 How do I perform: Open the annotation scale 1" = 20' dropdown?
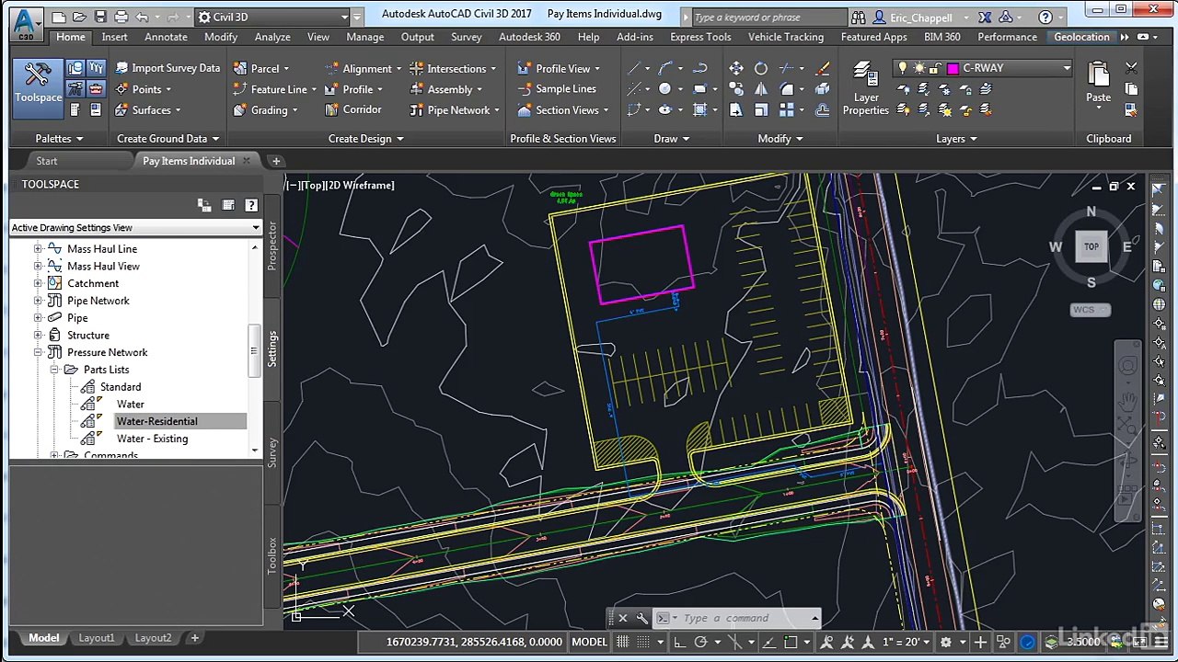[907, 642]
